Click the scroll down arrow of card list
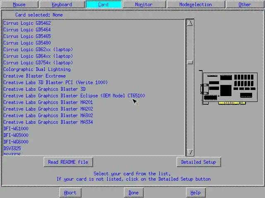Image resolution: width=265 pixels, height=198 pixels. pyautogui.click(x=190, y=152)
